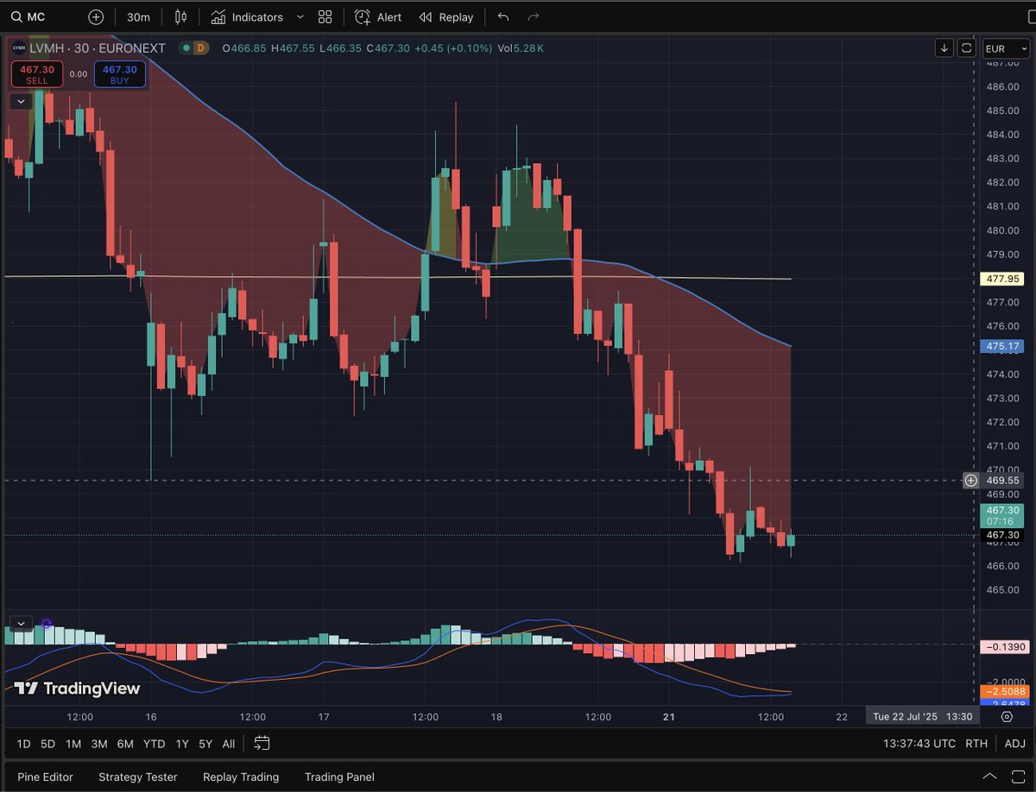The image size is (1036, 792).
Task: Select the All date range
Action: click(229, 744)
